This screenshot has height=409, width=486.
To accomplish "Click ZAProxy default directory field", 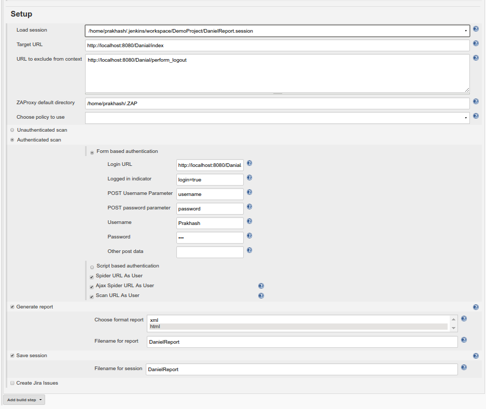I will tap(277, 103).
